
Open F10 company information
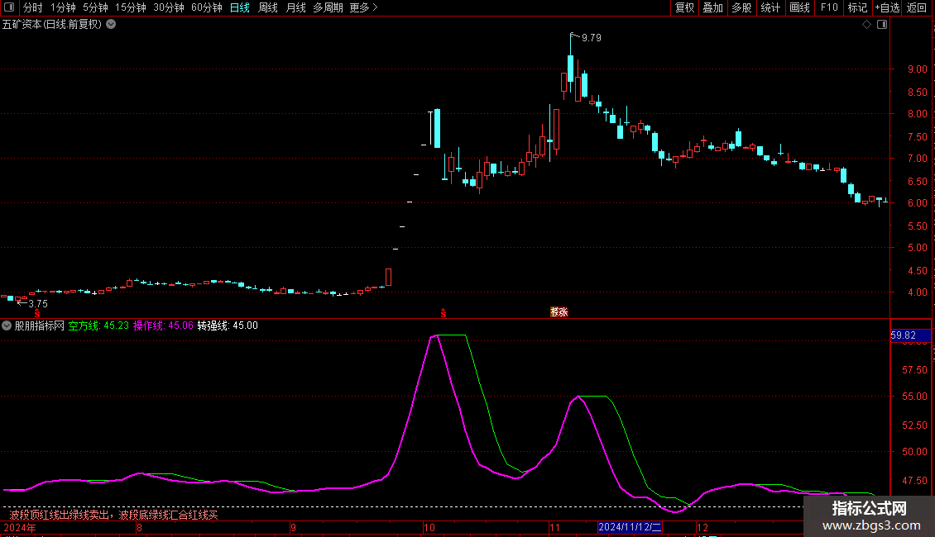[x=829, y=7]
